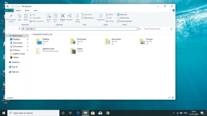Switch to the Share ribbon tab
The image size is (207, 116).
[x=27, y=10]
